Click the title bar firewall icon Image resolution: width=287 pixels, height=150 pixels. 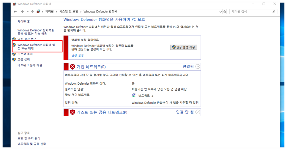click(15, 4)
